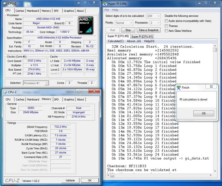Click the Loop 24 finished line
The image size is (222, 186).
click(x=145, y=155)
